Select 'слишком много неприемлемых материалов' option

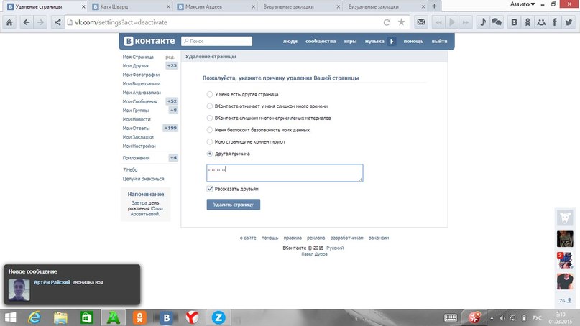click(x=210, y=118)
